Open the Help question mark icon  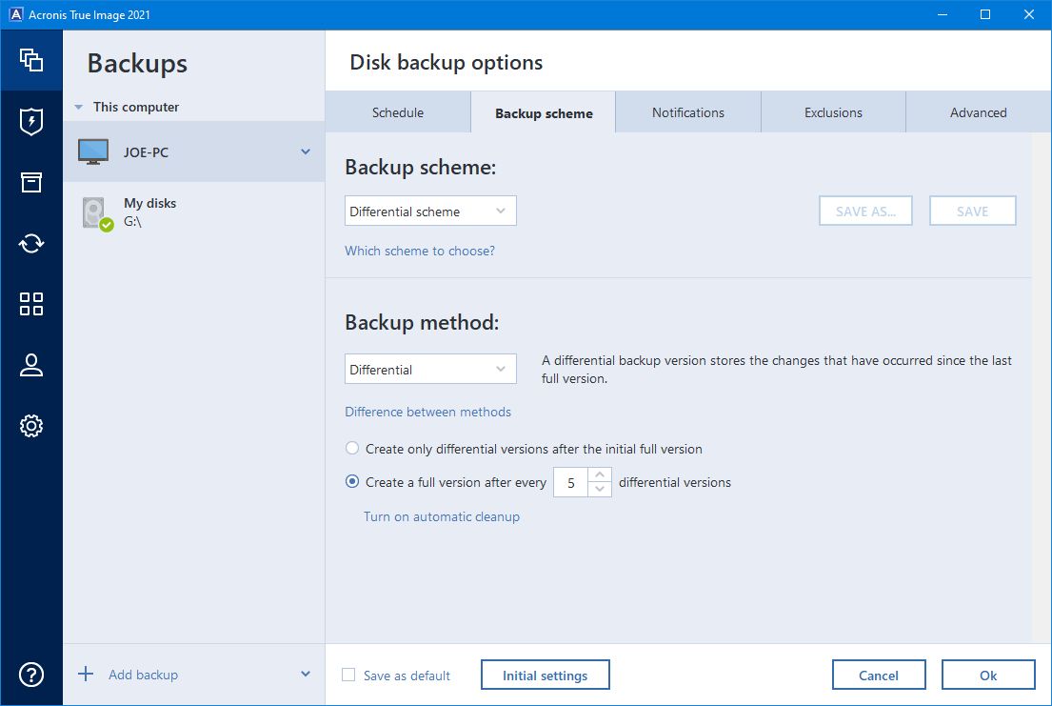coord(30,675)
